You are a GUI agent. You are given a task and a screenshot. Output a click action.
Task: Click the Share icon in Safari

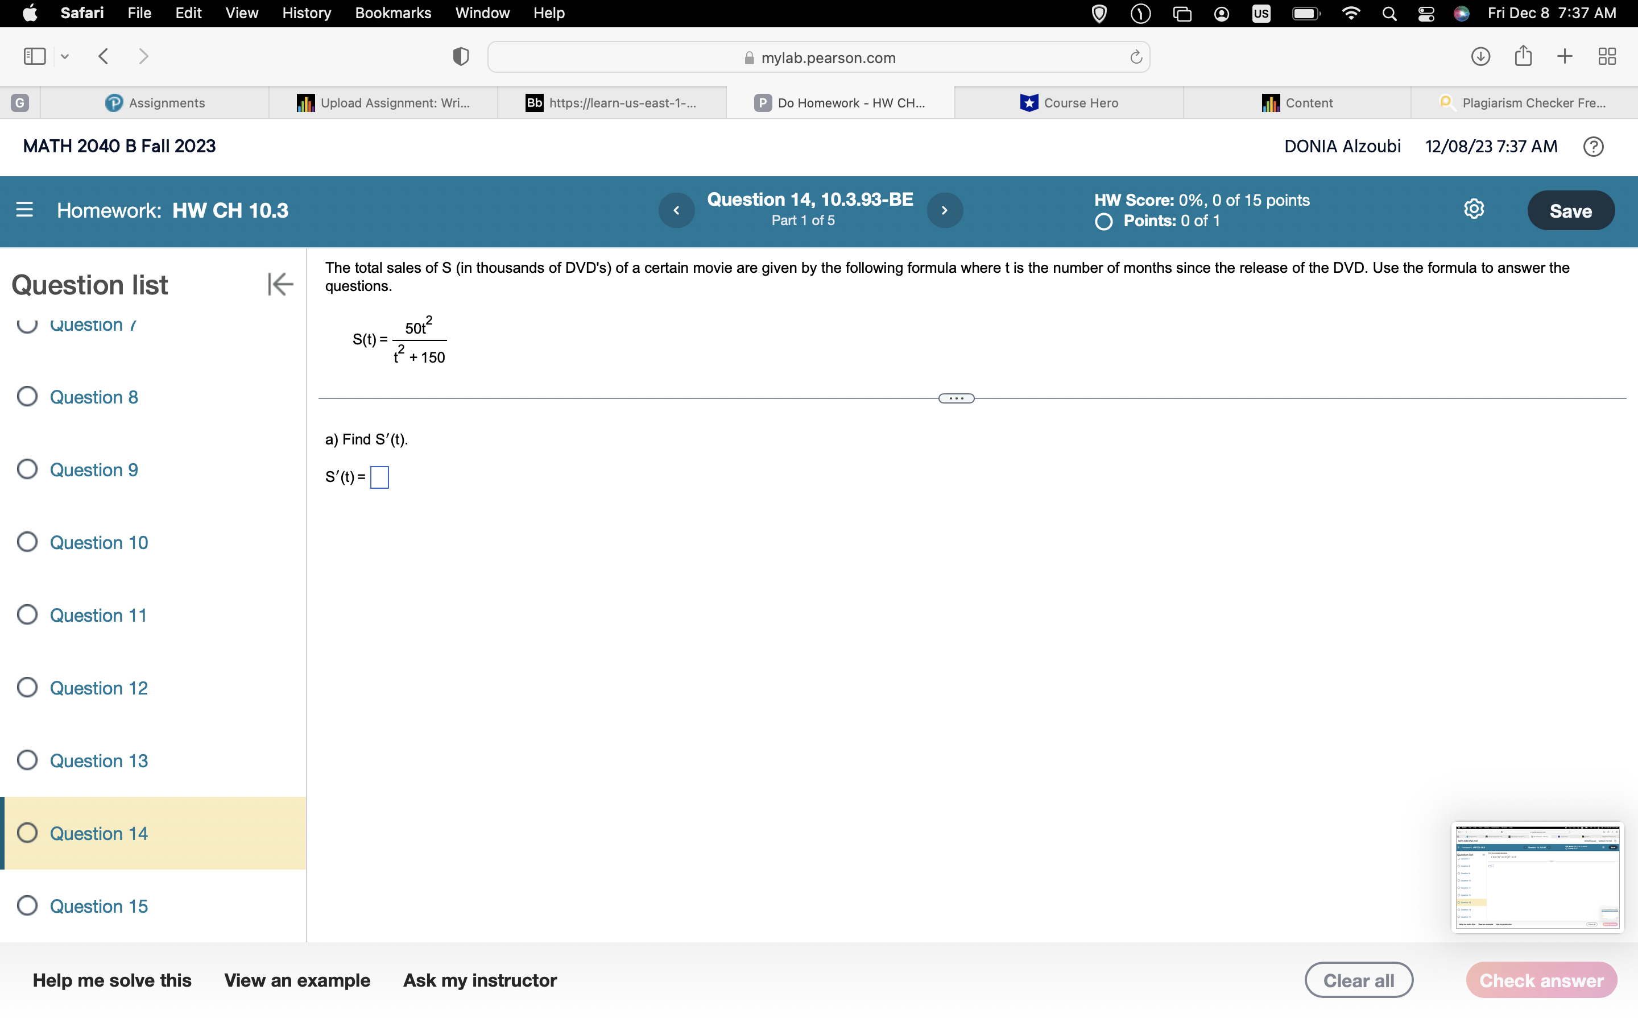pyautogui.click(x=1523, y=56)
